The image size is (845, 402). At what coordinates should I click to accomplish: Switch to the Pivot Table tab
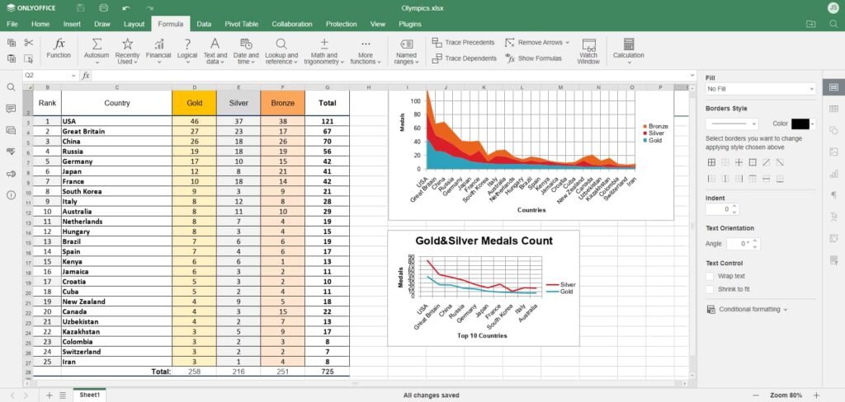click(x=242, y=24)
